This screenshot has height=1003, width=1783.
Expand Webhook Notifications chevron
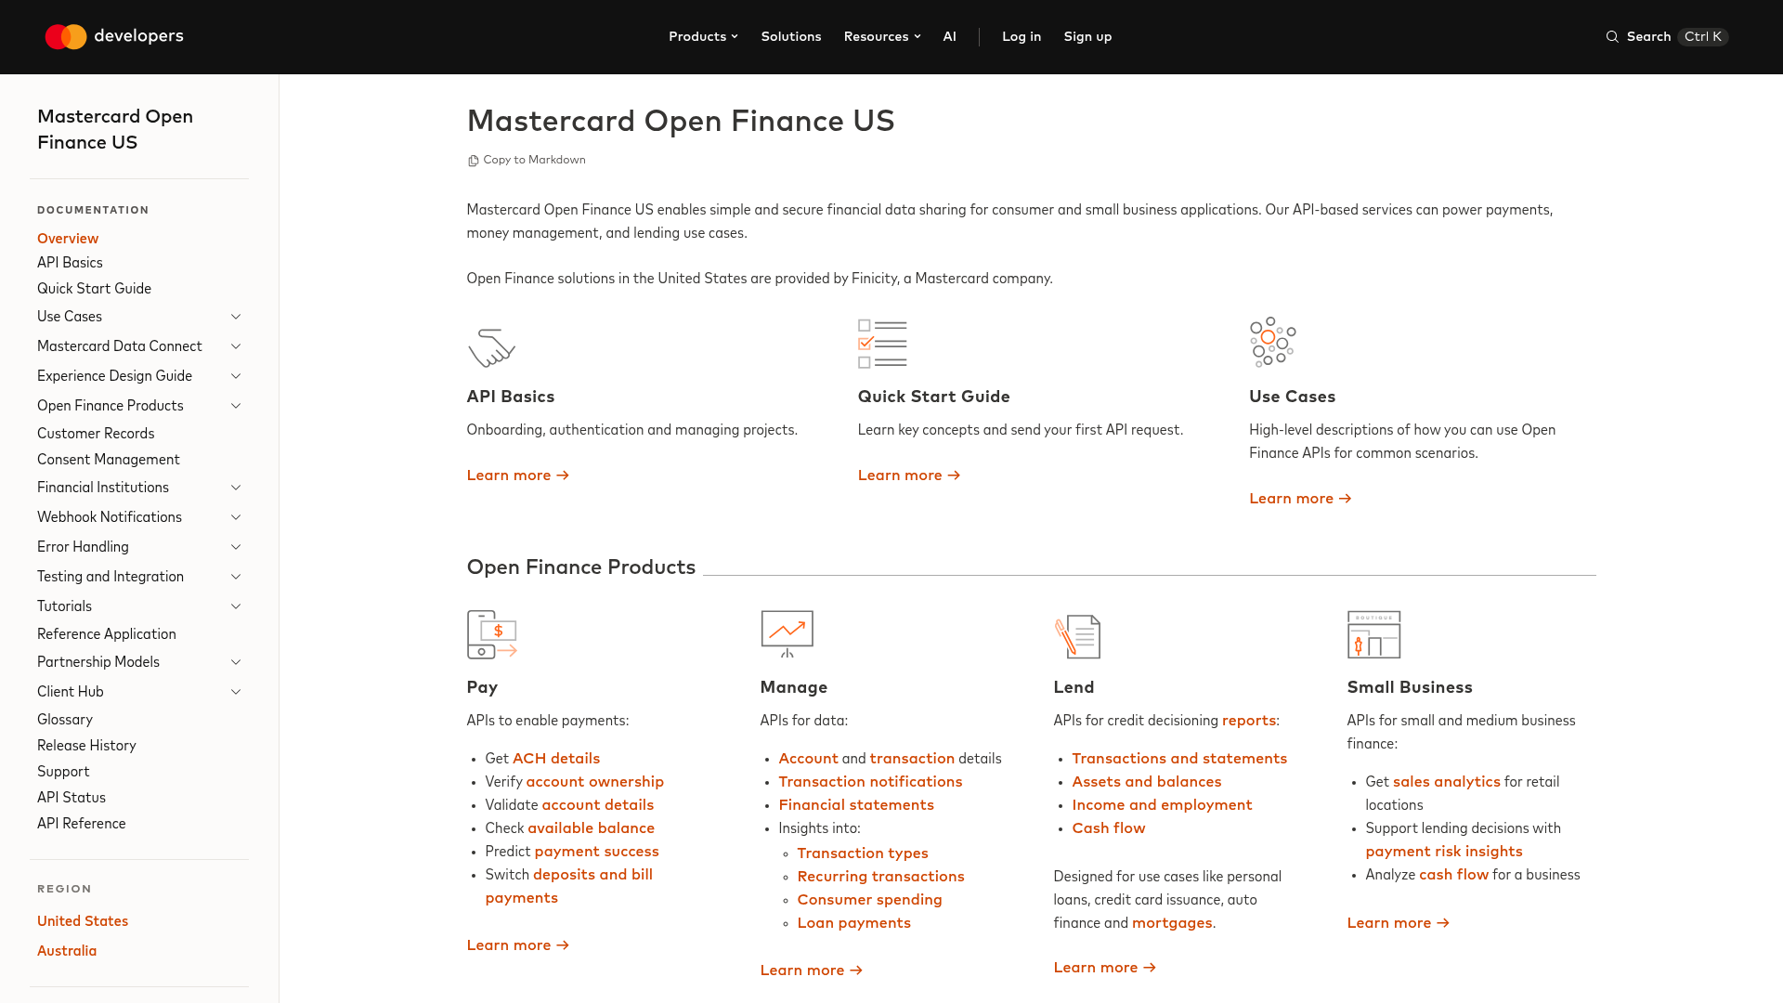pos(236,517)
